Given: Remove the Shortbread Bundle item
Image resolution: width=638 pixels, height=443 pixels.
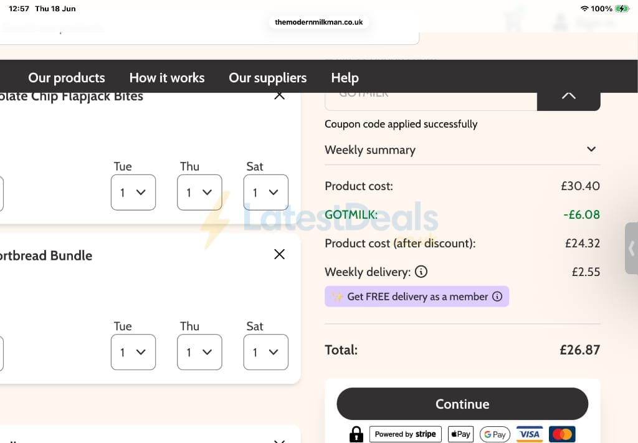Looking at the screenshot, I should point(279,254).
